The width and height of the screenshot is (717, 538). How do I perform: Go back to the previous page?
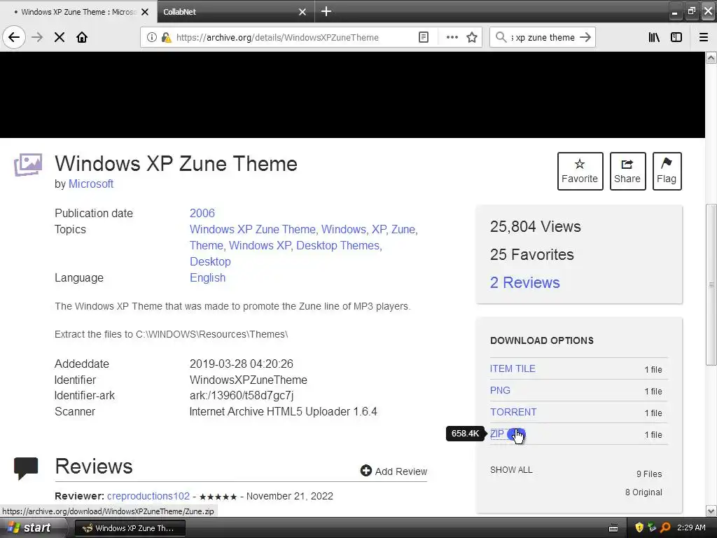pyautogui.click(x=14, y=37)
